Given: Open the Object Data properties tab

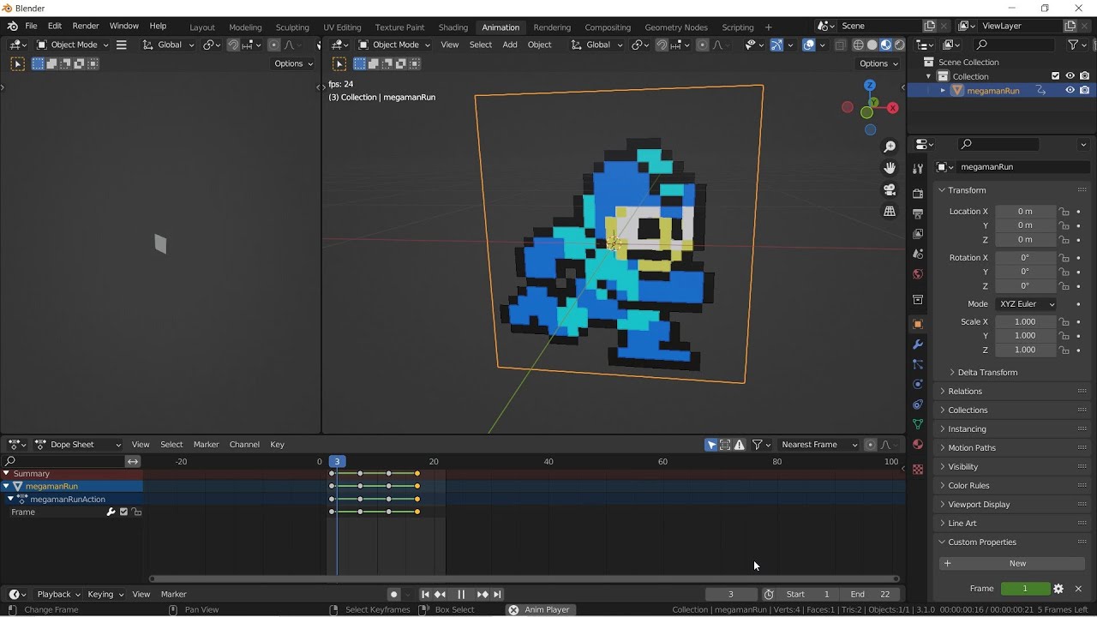Looking at the screenshot, I should click(x=918, y=424).
